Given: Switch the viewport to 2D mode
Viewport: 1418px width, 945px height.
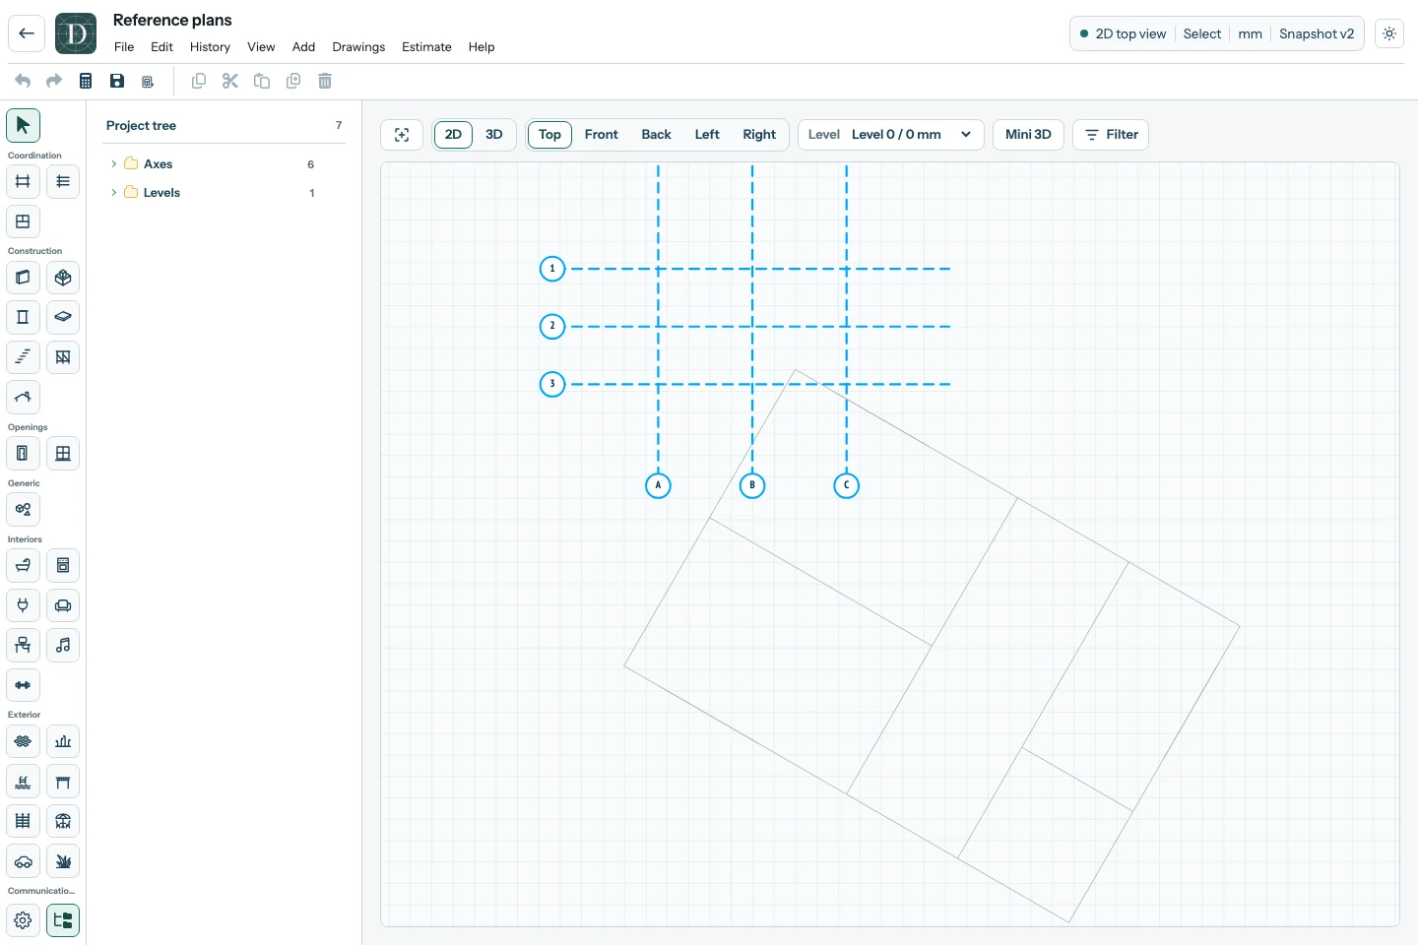Looking at the screenshot, I should click(453, 135).
